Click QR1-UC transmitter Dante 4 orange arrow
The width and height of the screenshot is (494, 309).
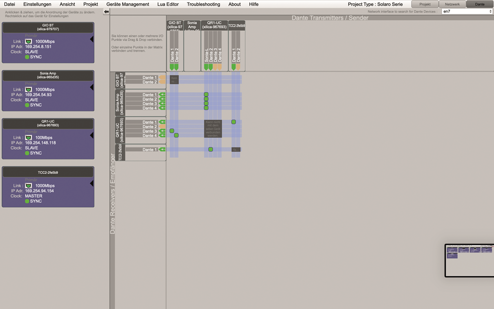[x=220, y=67]
